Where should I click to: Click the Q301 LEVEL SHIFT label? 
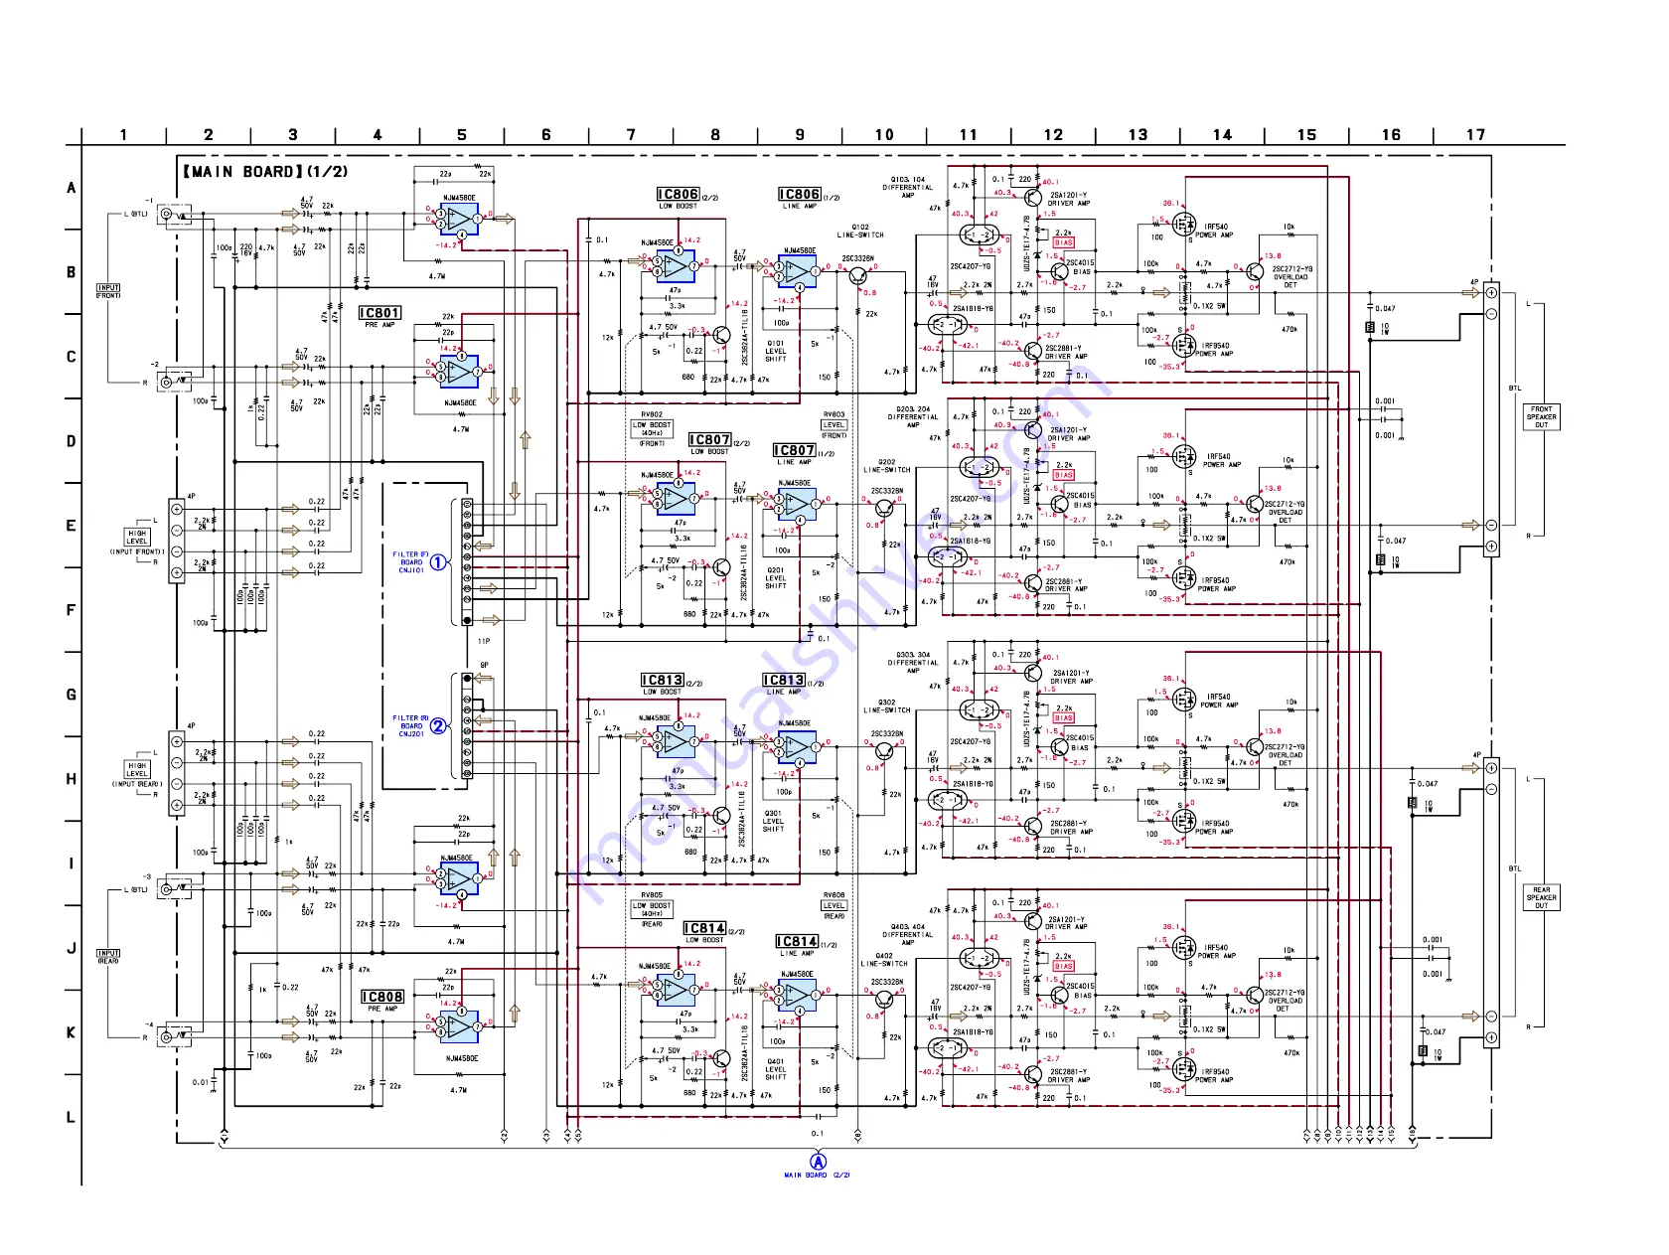[774, 821]
